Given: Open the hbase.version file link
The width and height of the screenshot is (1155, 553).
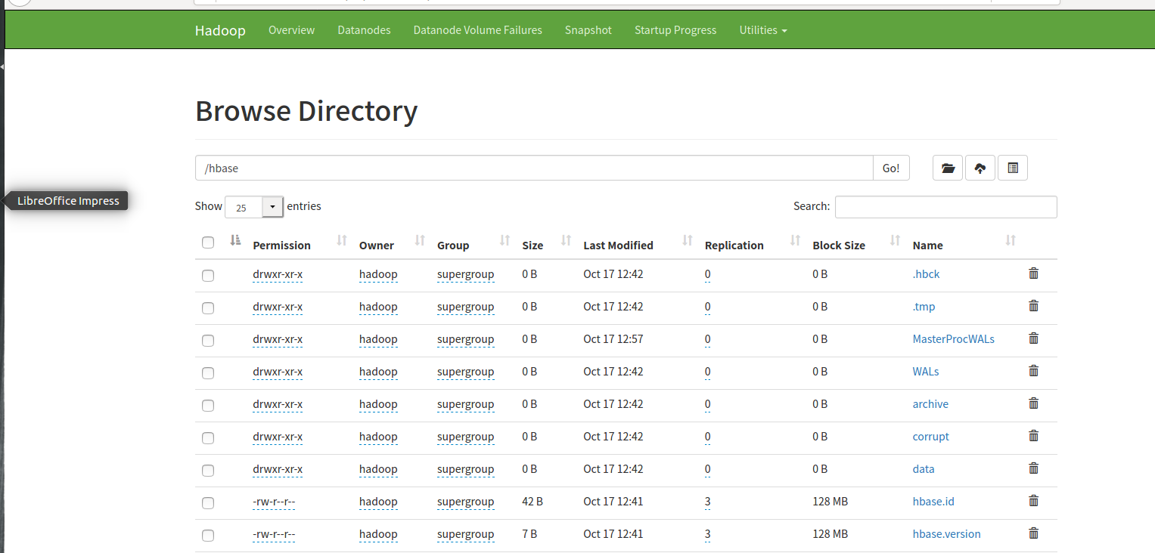Looking at the screenshot, I should (x=946, y=534).
